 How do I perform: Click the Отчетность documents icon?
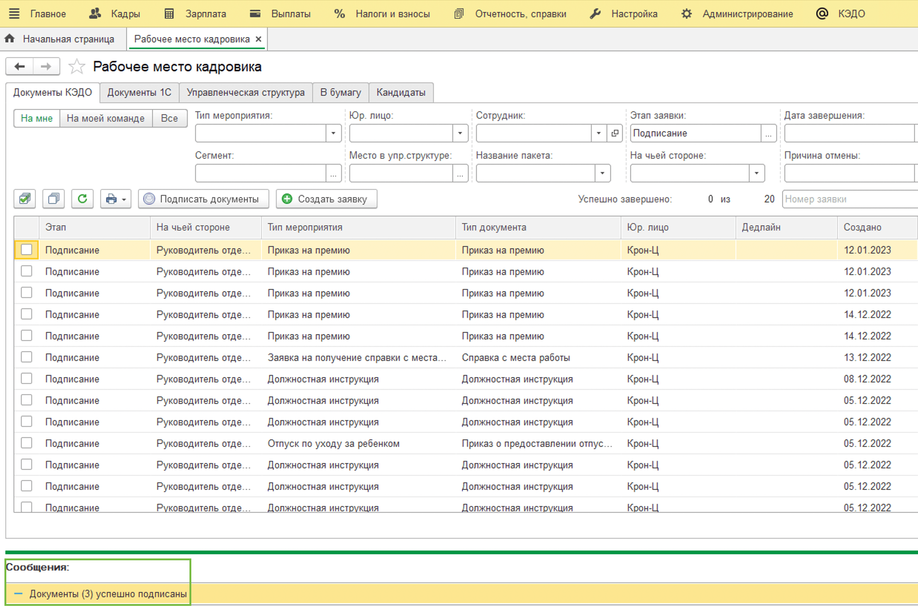(459, 14)
